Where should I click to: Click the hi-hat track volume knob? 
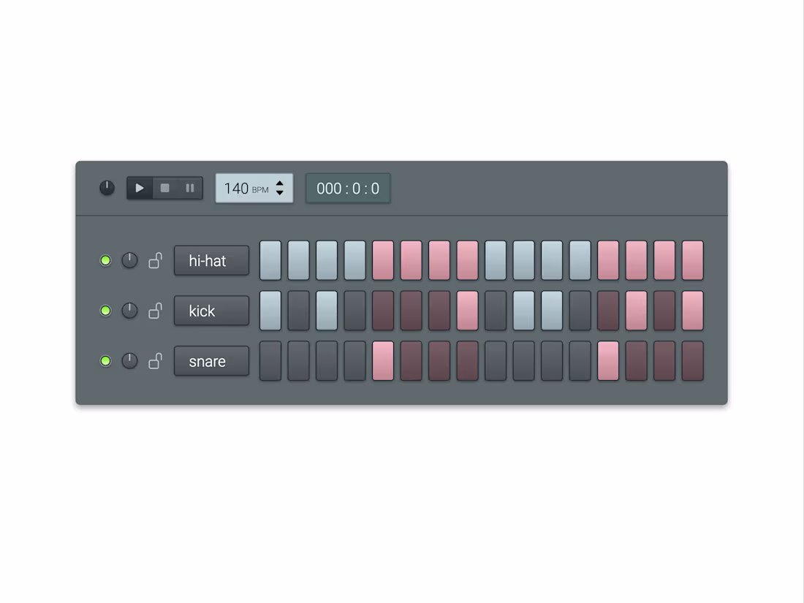click(x=129, y=260)
